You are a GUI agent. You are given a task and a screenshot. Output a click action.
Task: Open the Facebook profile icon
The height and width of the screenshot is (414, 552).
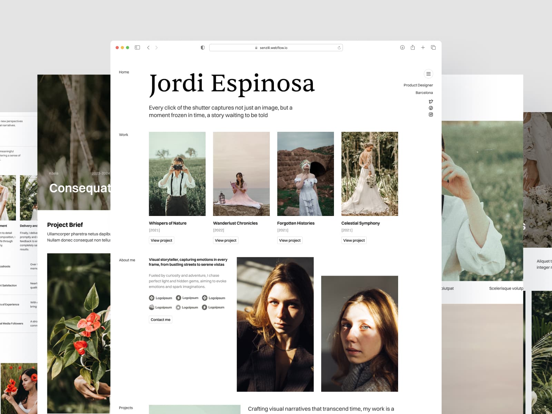(431, 108)
